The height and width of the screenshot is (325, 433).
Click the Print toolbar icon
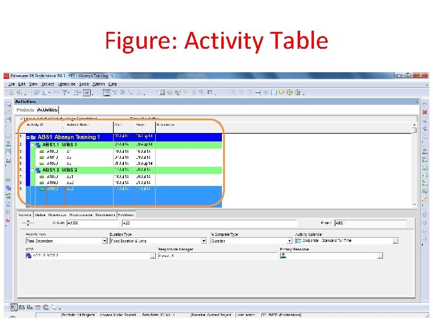(x=11, y=93)
